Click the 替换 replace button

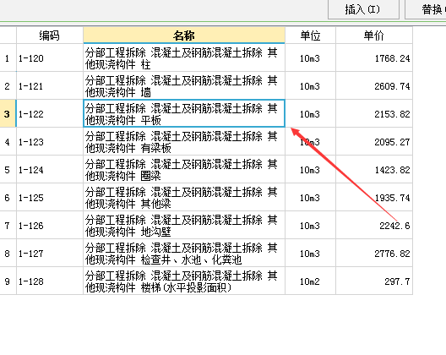[426, 9]
